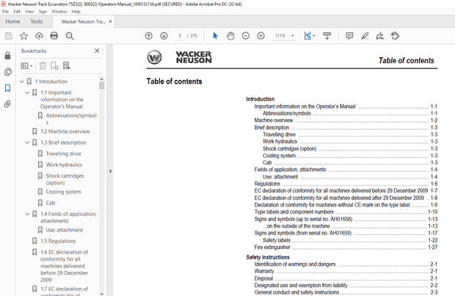Open the fit page options dropdown arrow

(314, 36)
